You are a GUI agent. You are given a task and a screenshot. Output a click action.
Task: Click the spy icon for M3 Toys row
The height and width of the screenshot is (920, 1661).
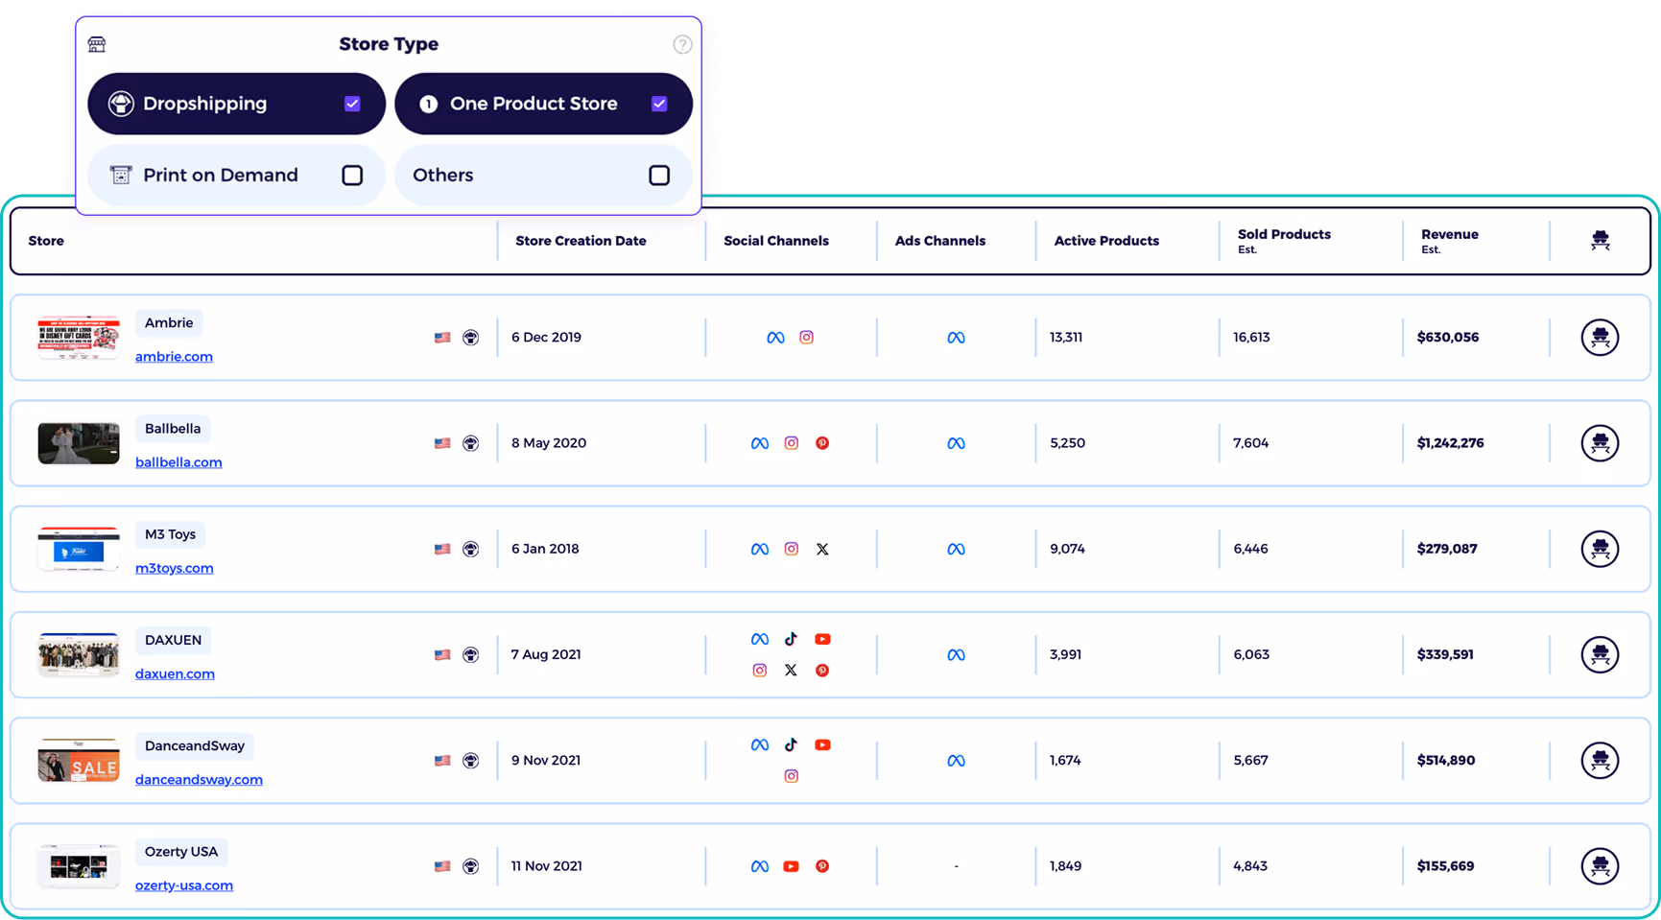(1600, 549)
